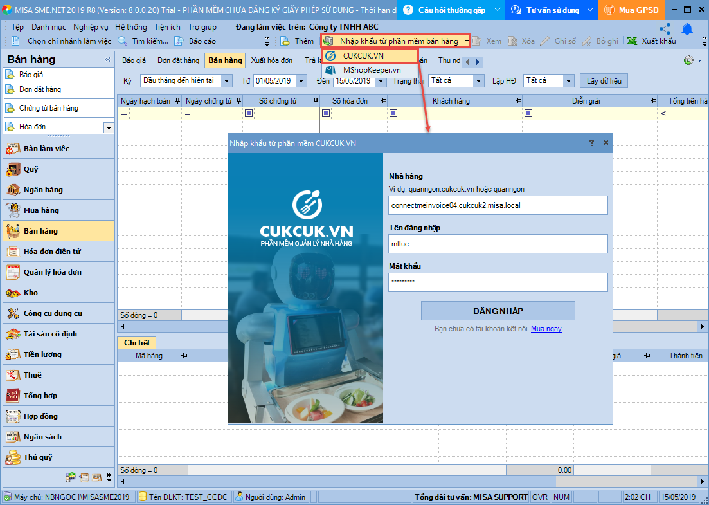709x505 pixels.
Task: Open the Tiền lương module
Action: (58, 354)
